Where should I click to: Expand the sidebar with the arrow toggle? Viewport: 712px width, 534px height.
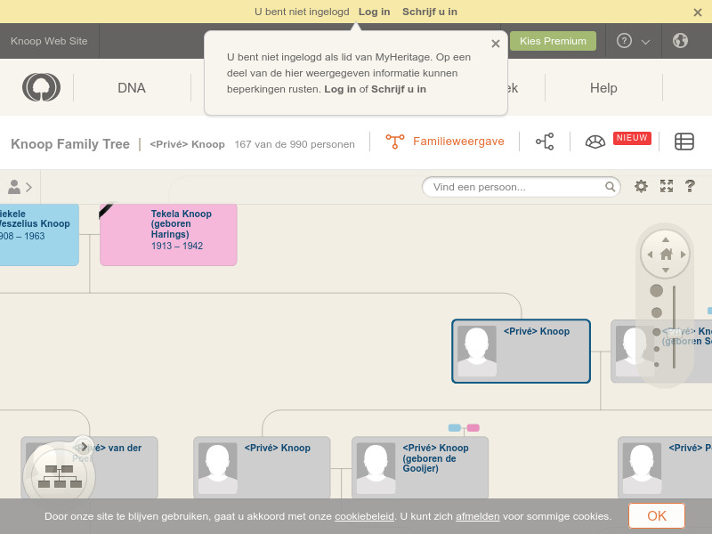[27, 187]
